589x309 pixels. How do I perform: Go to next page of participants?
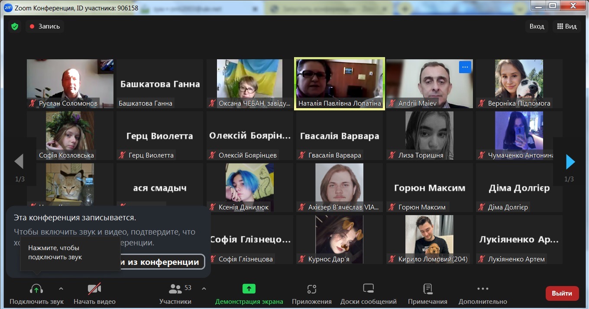[570, 162]
